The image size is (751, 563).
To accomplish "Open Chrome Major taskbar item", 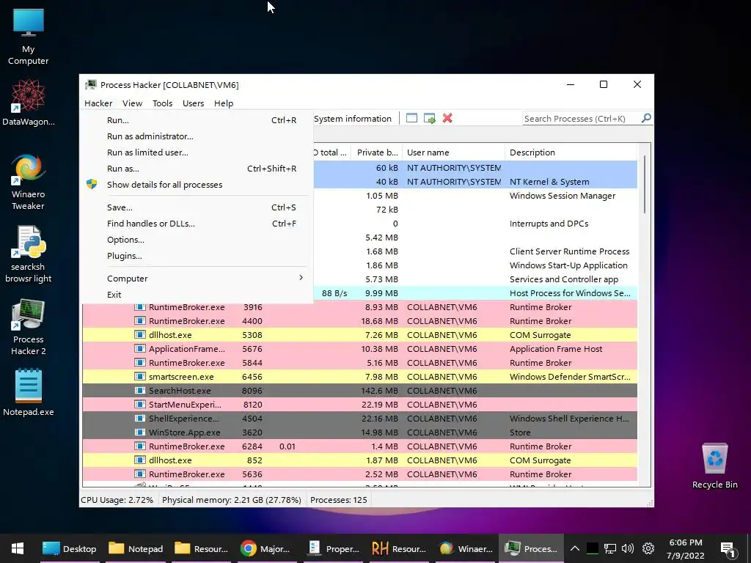I will pyautogui.click(x=265, y=548).
